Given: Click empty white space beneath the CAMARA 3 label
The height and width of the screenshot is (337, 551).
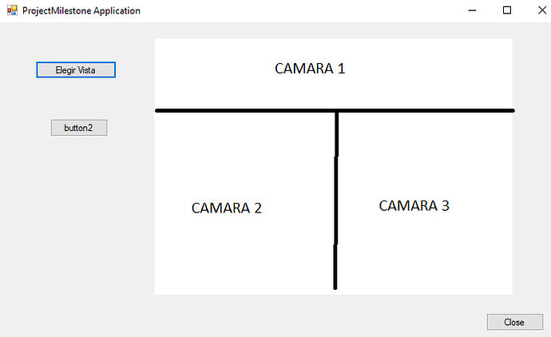Looking at the screenshot, I should click(x=414, y=256).
